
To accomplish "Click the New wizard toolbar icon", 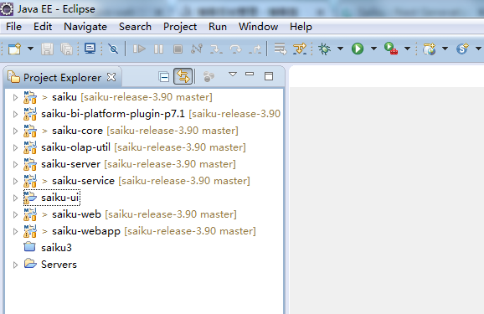I will 14,49.
